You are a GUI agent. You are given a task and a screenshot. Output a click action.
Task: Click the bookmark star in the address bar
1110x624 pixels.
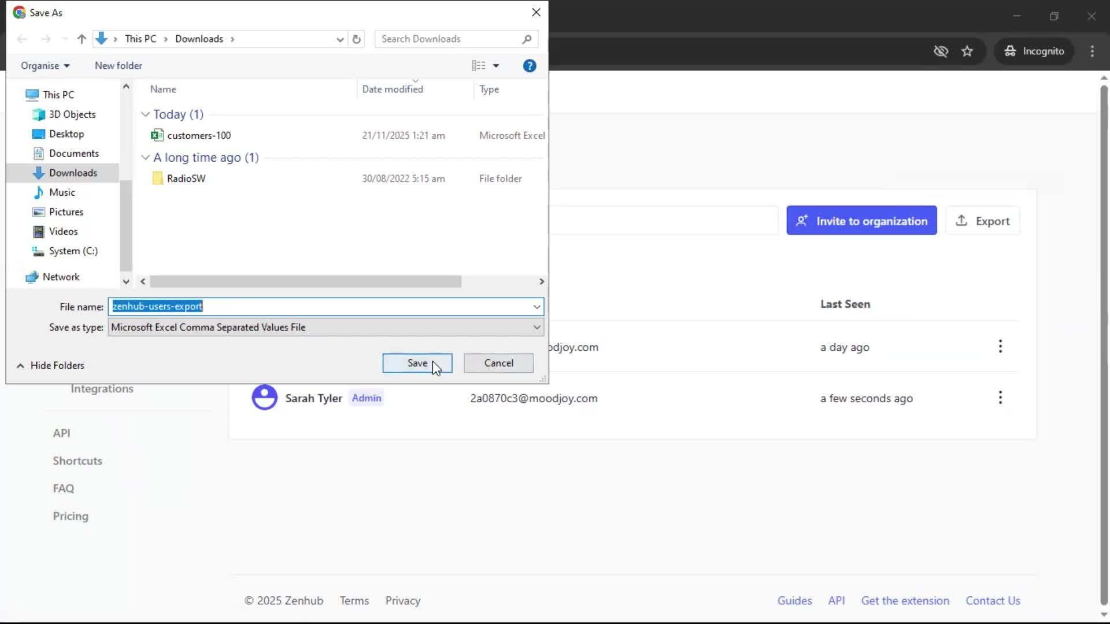coord(967,51)
